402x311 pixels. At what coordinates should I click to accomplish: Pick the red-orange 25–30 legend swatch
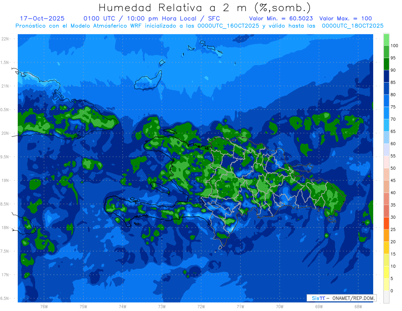click(x=386, y=223)
